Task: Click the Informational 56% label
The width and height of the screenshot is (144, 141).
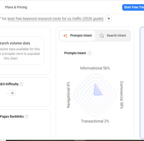Action: tap(95, 68)
